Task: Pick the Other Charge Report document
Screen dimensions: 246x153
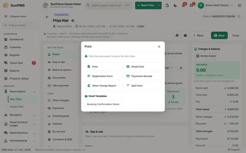Action: (103, 86)
